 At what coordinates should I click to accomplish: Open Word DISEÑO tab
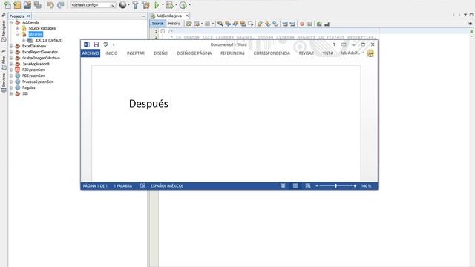[x=160, y=53]
